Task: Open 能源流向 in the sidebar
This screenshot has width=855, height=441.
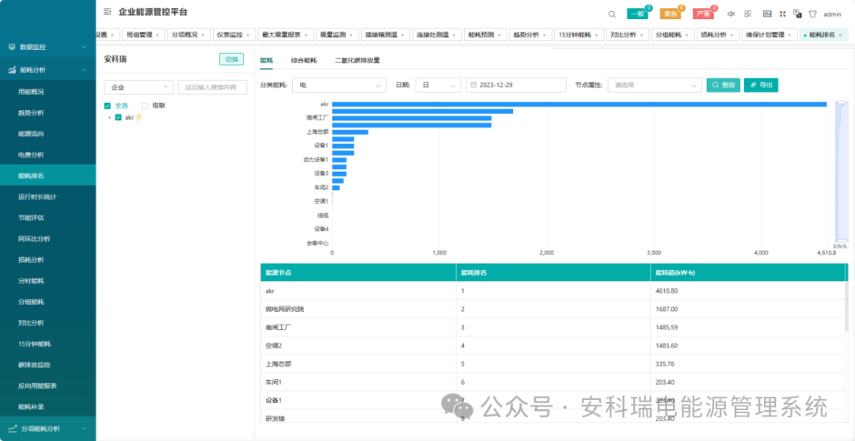Action: tap(31, 134)
